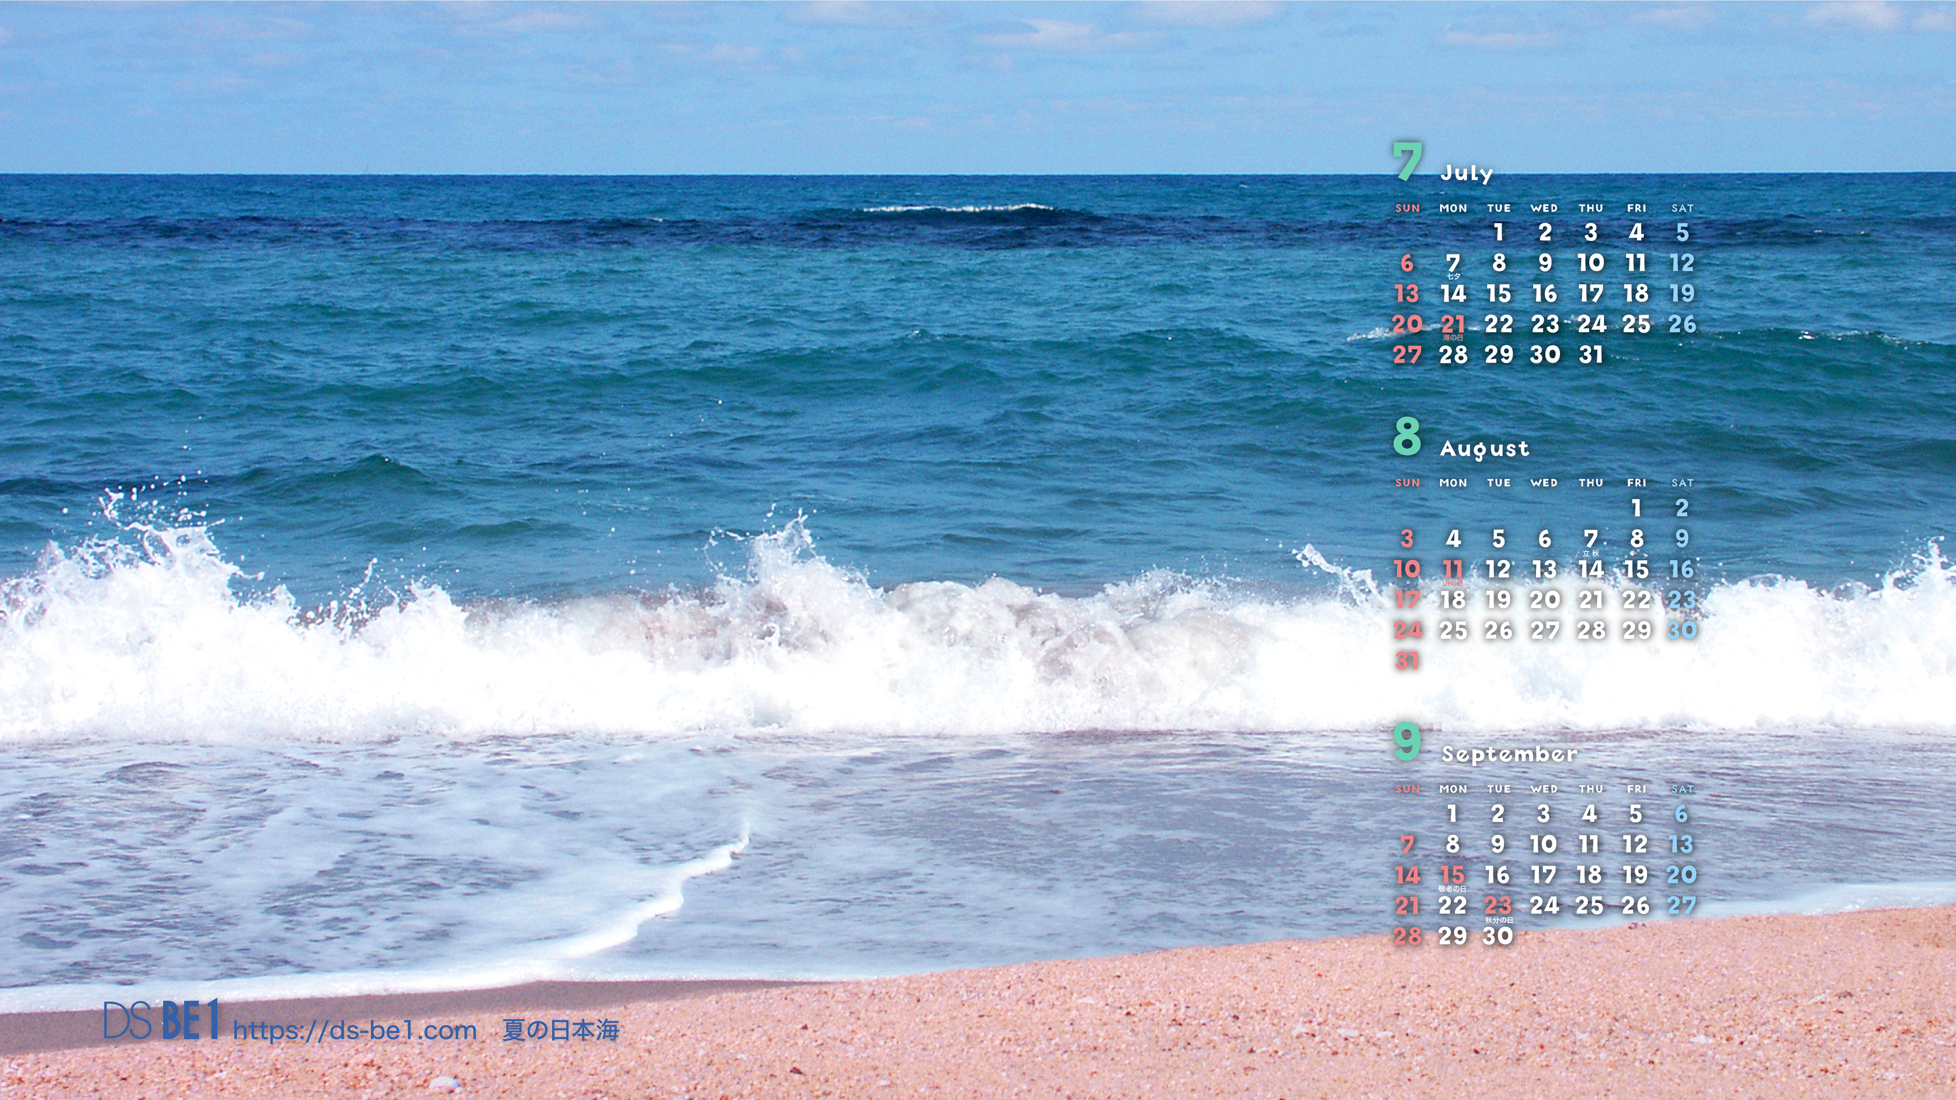Select the September month heading

(x=1509, y=754)
